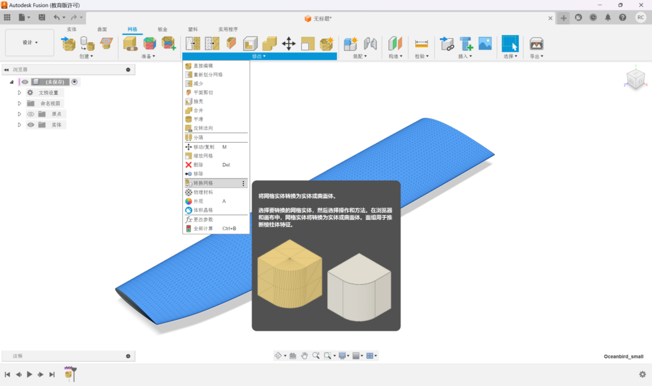Click the Save disk icon
Image resolution: width=652 pixels, height=386 pixels.
tap(42, 17)
